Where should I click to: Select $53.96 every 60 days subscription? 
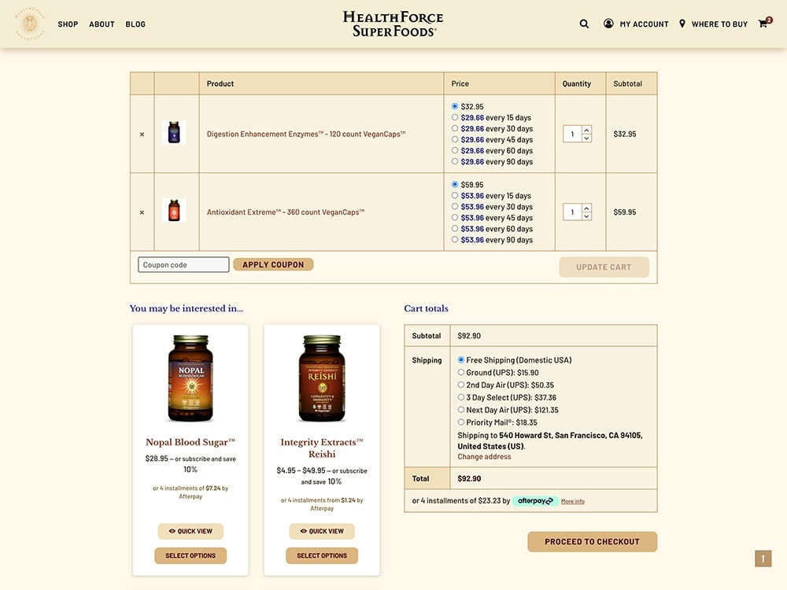pyautogui.click(x=455, y=229)
